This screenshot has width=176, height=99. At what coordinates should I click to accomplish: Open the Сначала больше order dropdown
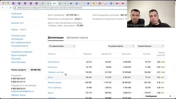[150, 46]
